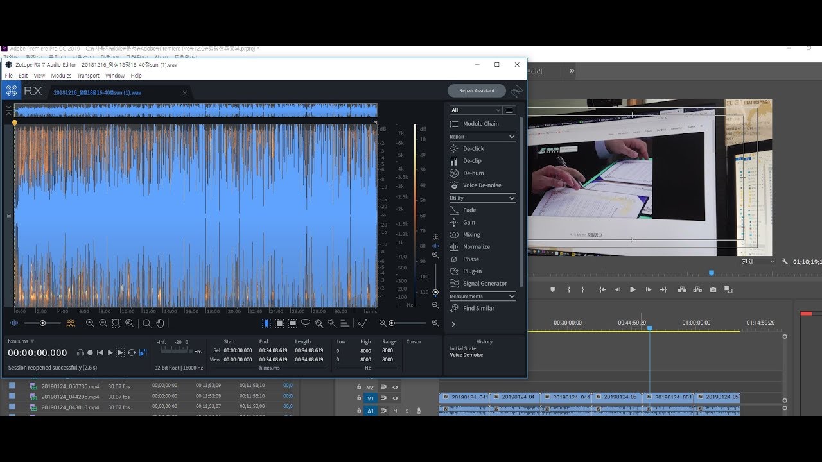This screenshot has width=822, height=462.
Task: Select the harmonic selection tool in RX
Action: click(x=345, y=323)
